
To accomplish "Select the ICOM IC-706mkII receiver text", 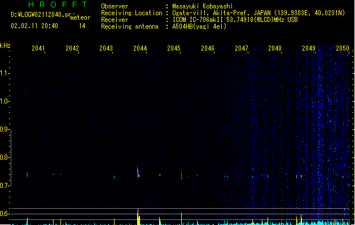I will click(x=235, y=20).
